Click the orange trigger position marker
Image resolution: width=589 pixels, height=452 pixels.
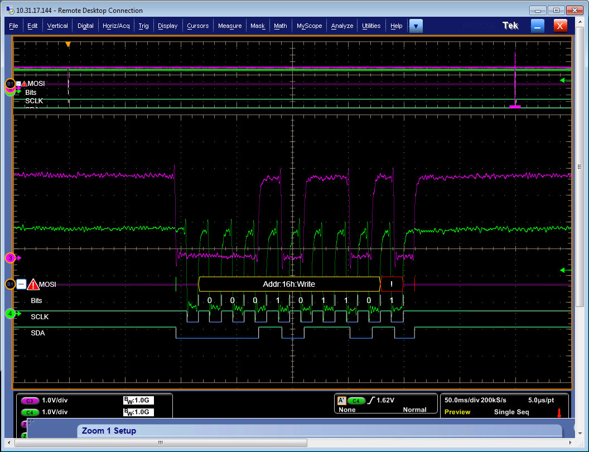tap(68, 44)
